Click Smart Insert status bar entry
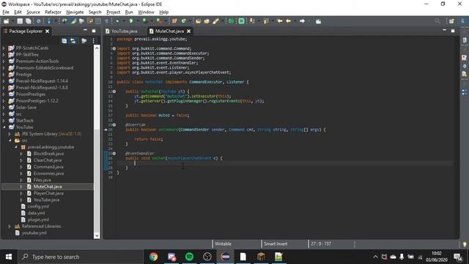Viewport: 469px width, 264px height. (x=276, y=243)
